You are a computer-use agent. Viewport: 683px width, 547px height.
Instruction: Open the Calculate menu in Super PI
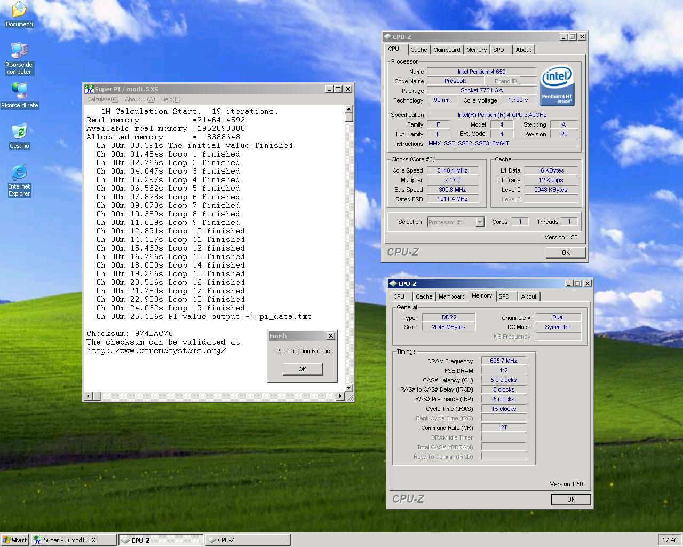[x=102, y=99]
